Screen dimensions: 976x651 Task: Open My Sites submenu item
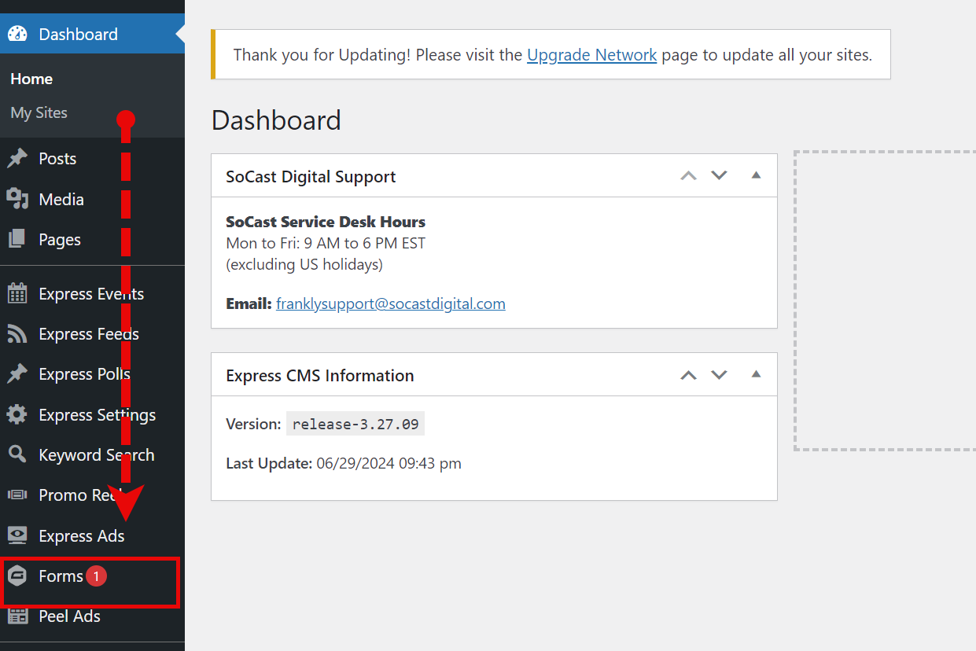click(x=39, y=113)
